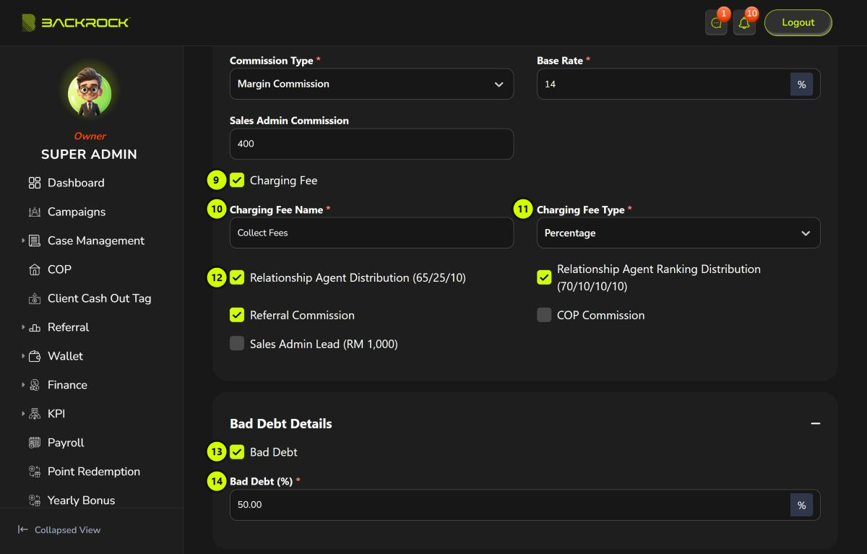Enable Sales Admin Lead (RM 1,000) checkbox
Screen dimensions: 867x554
click(x=237, y=344)
